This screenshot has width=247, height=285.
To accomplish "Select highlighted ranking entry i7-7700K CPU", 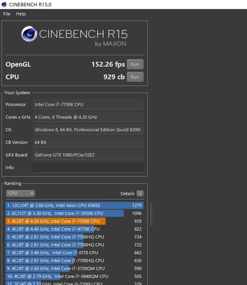I will coord(74,221).
